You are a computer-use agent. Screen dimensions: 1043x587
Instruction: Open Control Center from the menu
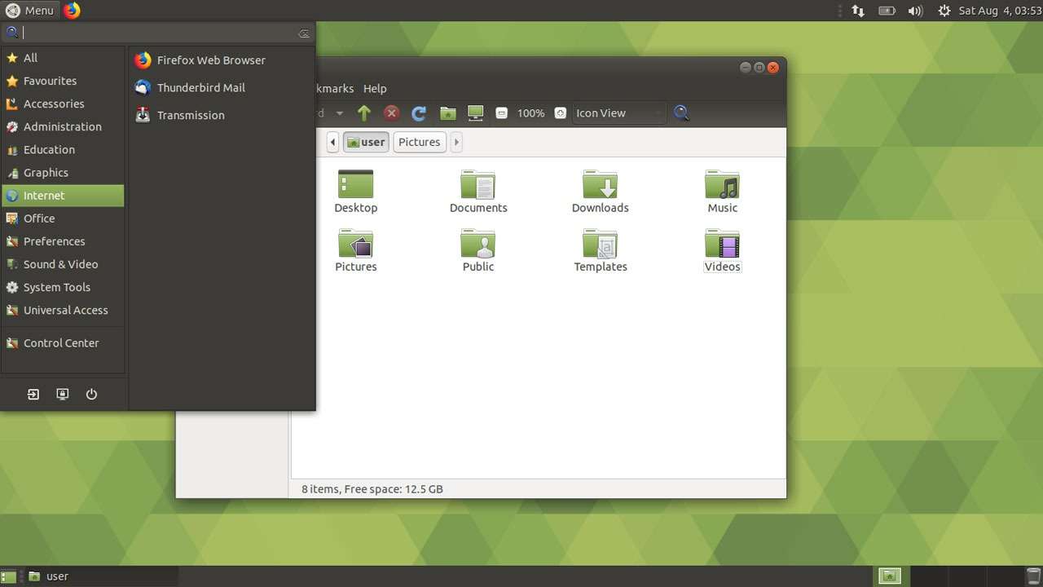[x=61, y=342]
